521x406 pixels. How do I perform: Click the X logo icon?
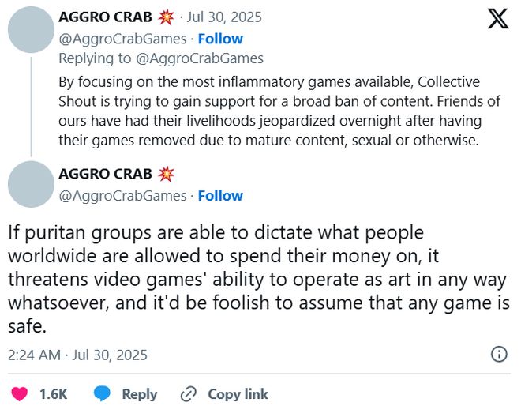tap(498, 18)
